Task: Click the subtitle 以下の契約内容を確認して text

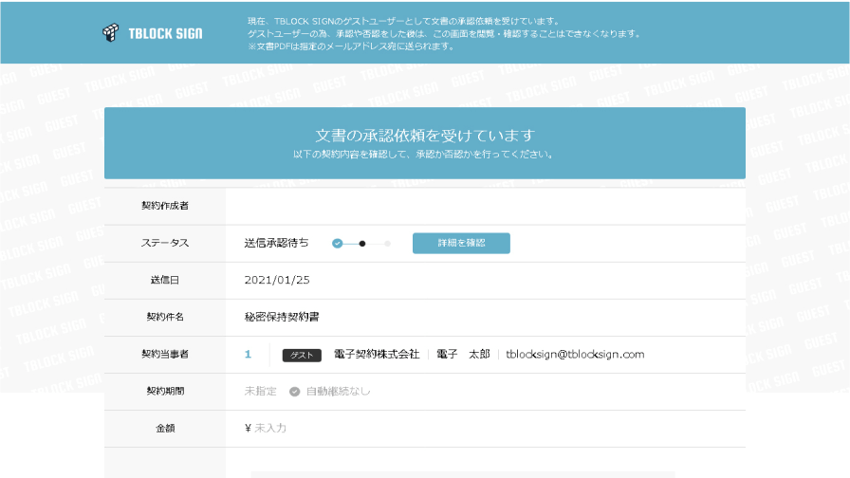Action: coord(423,155)
